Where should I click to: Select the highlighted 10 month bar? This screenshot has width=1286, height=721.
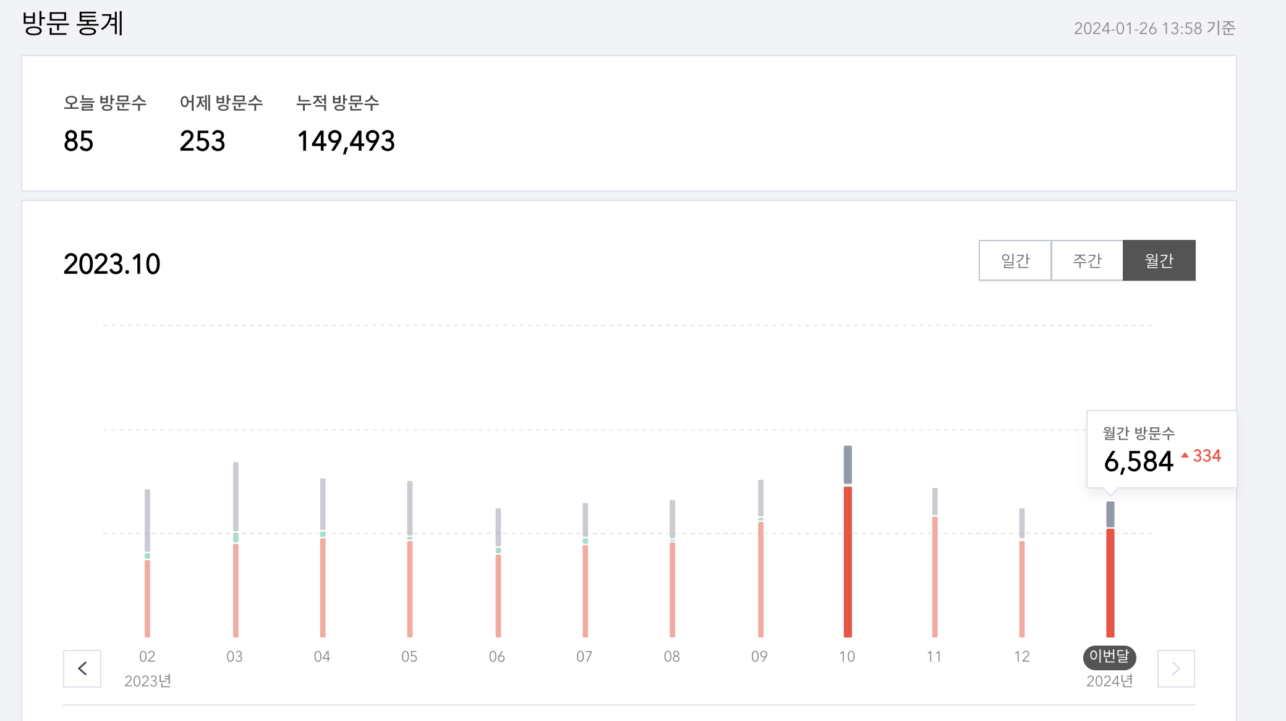pos(848,542)
